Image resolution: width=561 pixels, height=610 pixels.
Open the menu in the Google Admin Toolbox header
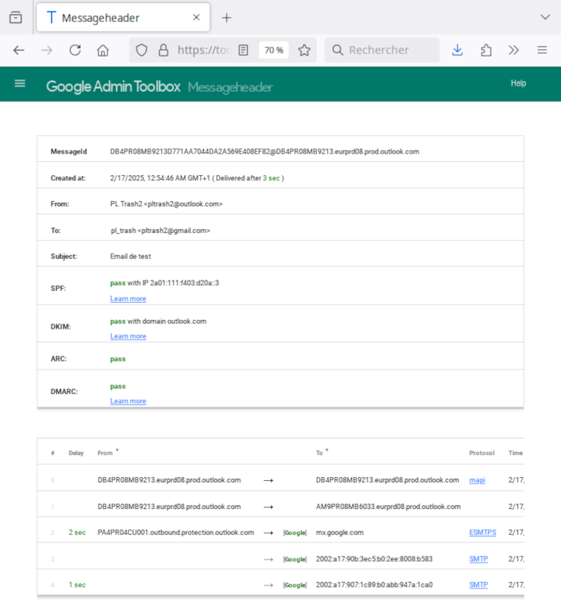click(x=21, y=83)
